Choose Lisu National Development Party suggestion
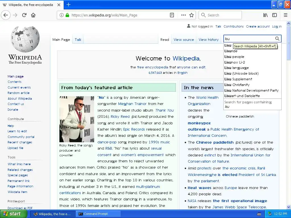Image resolution: width=291 pixels, height=218 pixels. click(252, 91)
